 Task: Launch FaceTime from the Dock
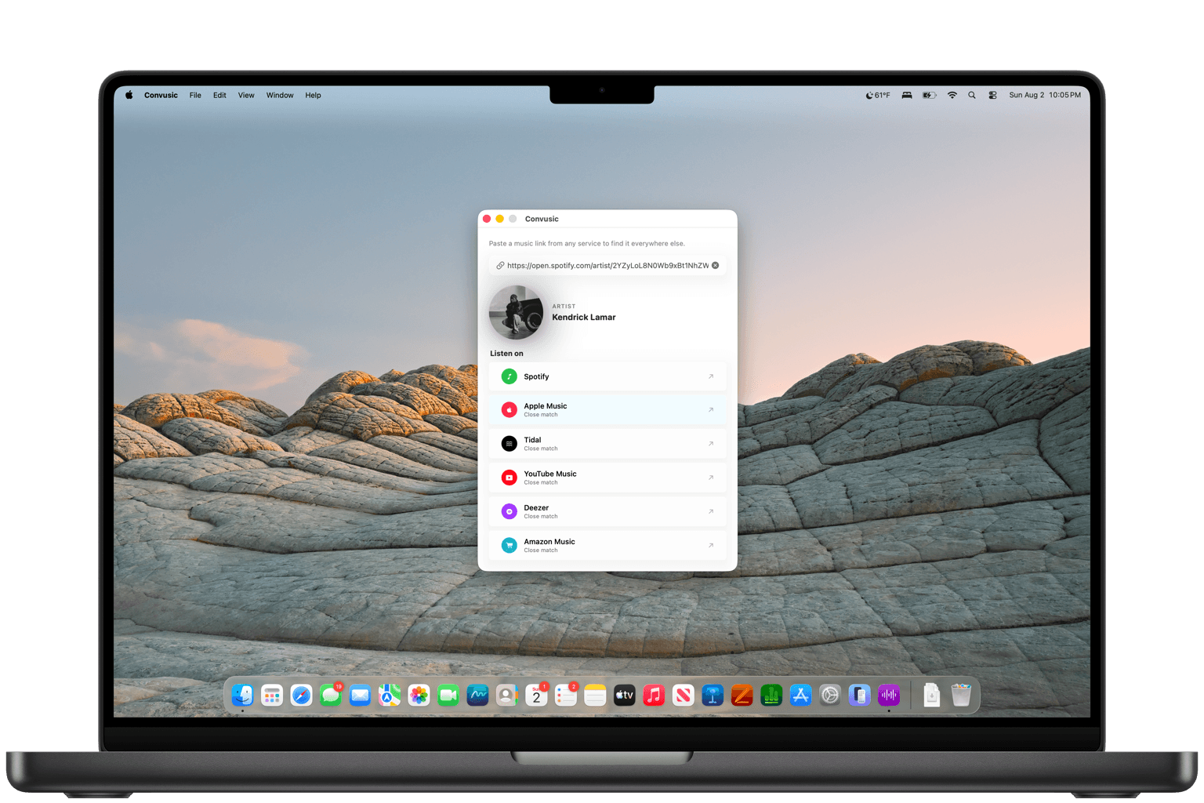448,695
